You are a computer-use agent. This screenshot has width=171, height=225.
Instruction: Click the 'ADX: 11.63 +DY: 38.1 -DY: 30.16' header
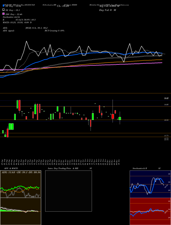tap(21, 172)
